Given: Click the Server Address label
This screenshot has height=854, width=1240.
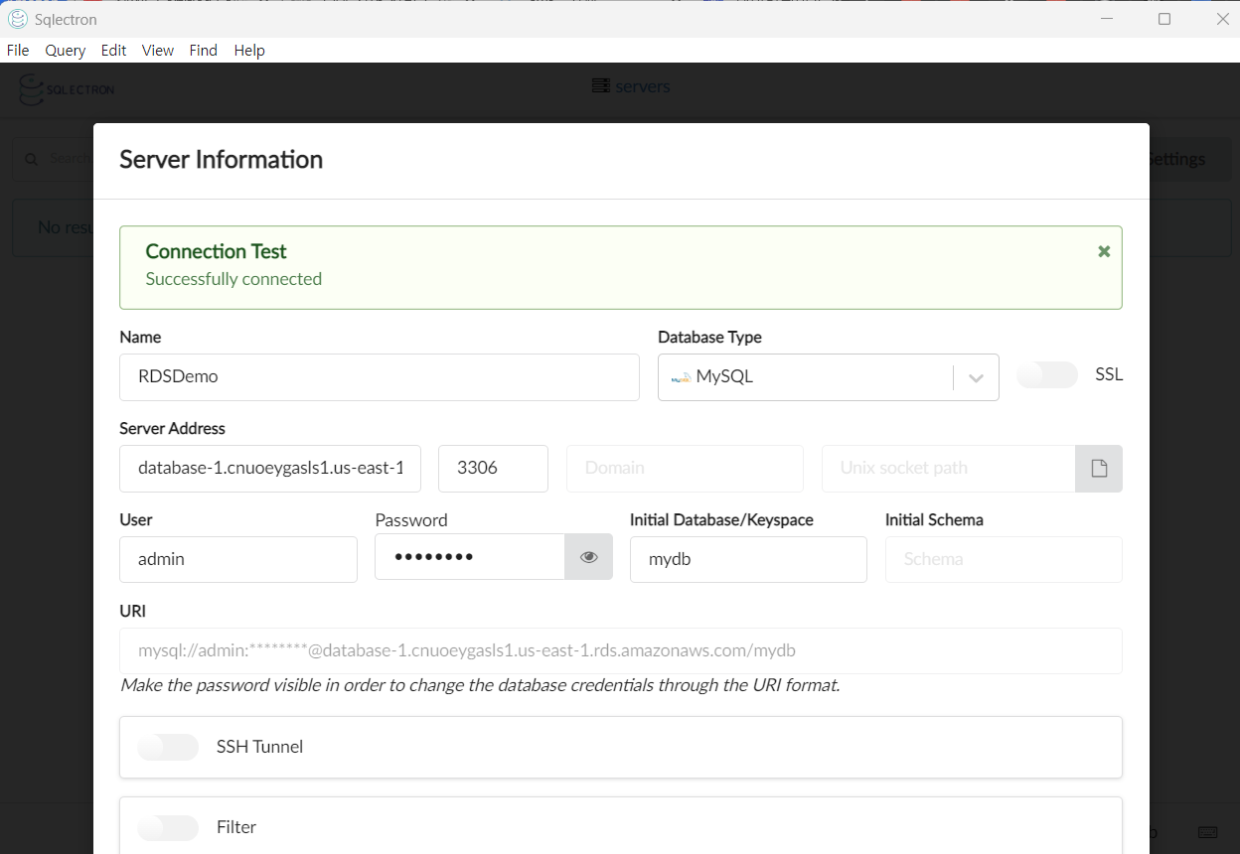Looking at the screenshot, I should coord(173,429).
